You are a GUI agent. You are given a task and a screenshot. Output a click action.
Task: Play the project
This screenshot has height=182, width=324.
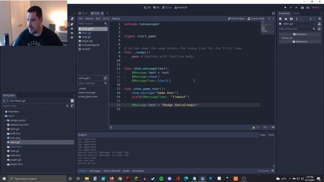(x=286, y=8)
